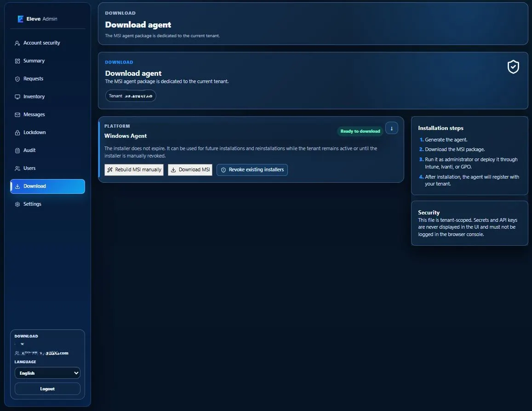The image size is (532, 411).
Task: Click the Messages envelope icon
Action: pos(17,115)
